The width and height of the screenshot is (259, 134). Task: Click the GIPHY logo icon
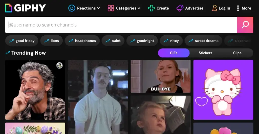point(9,8)
